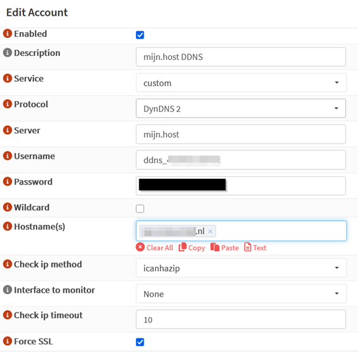The height and width of the screenshot is (362, 358).
Task: Click the info icon beside Description
Action: [8, 53]
